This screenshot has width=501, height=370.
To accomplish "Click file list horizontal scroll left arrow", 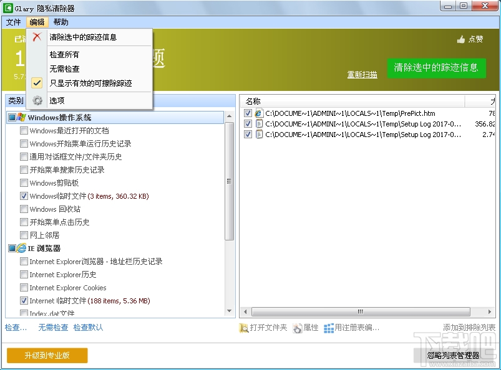I will pyautogui.click(x=245, y=311).
